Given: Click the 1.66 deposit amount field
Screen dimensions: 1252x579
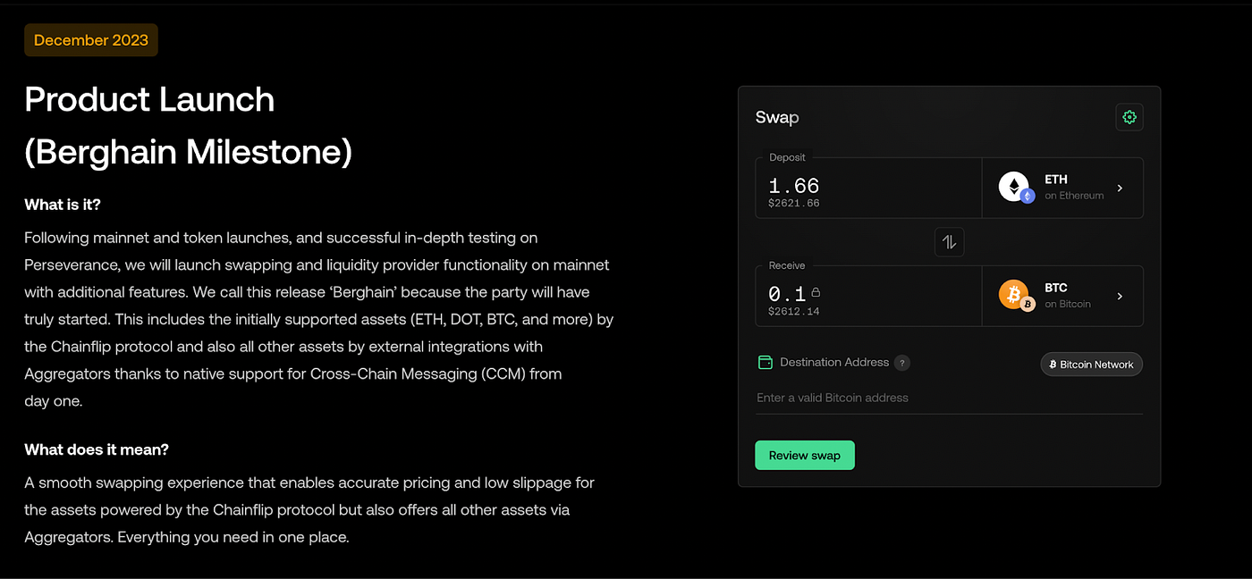Looking at the screenshot, I should (x=792, y=185).
